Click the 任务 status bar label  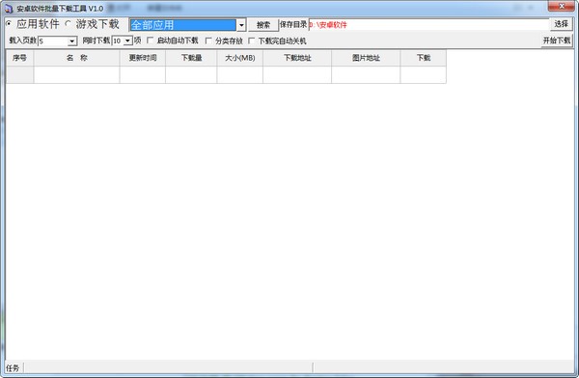click(x=13, y=368)
